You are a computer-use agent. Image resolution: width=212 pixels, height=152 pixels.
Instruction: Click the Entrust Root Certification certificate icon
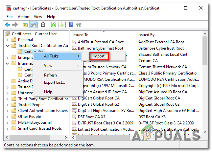(75, 129)
